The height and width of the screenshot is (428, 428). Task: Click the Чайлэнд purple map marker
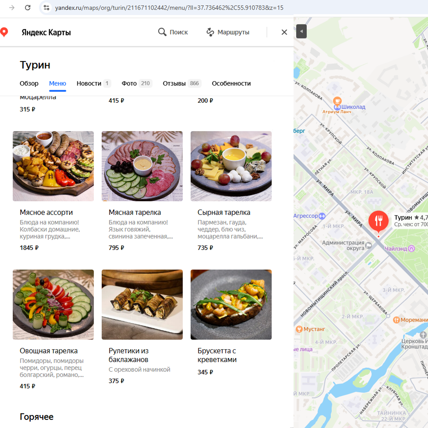[x=412, y=248]
